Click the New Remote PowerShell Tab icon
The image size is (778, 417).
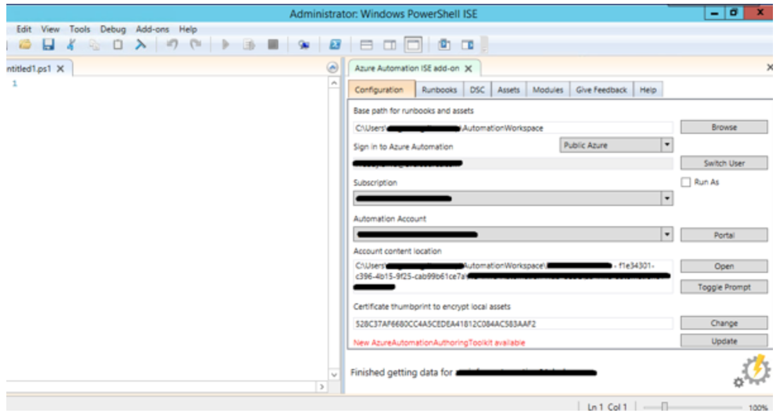[305, 45]
